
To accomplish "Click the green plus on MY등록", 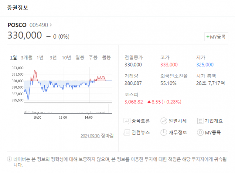I will pyautogui.click(x=208, y=37).
